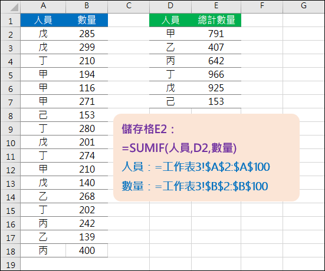Click the 人員 named range definition line
The height and width of the screenshot is (271, 325).
click(196, 167)
